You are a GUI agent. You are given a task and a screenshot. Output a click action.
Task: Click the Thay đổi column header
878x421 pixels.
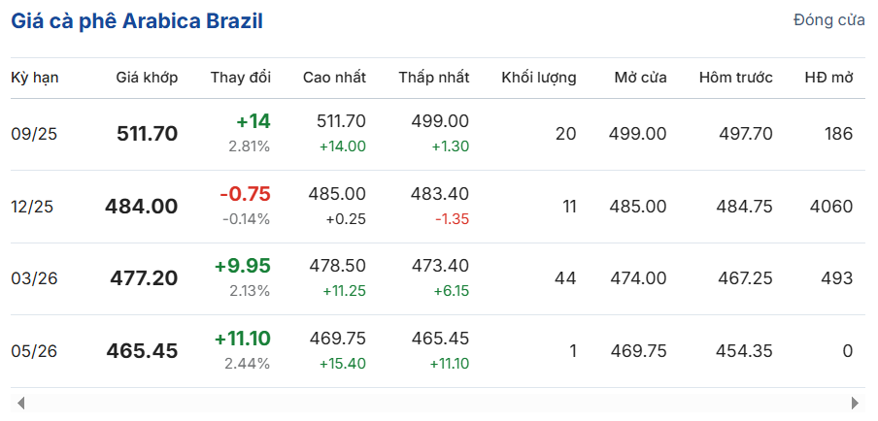241,78
